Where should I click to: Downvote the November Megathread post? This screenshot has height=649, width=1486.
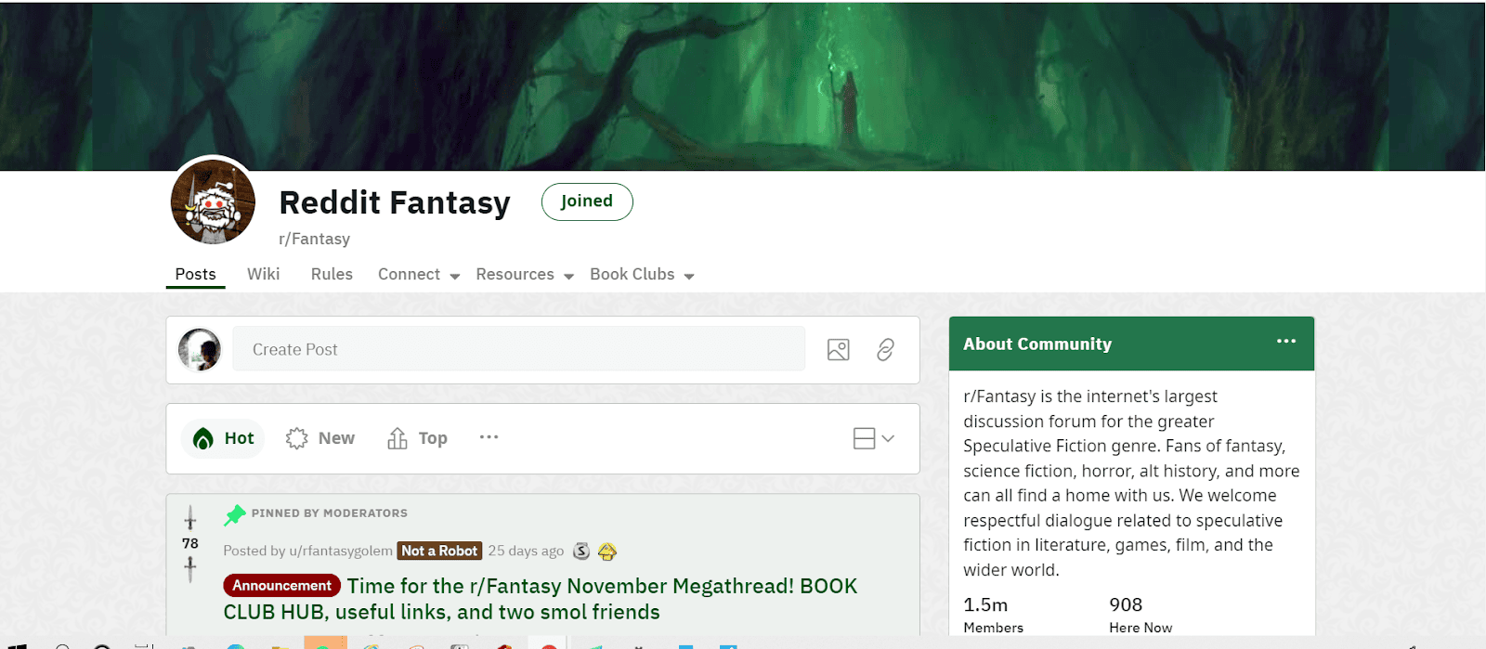tap(190, 569)
